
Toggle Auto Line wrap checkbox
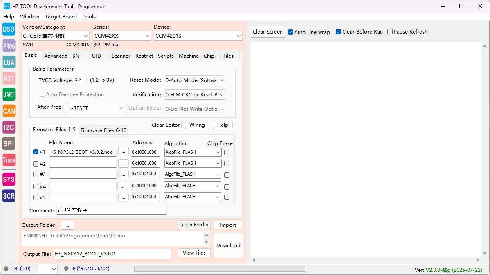pyautogui.click(x=291, y=32)
